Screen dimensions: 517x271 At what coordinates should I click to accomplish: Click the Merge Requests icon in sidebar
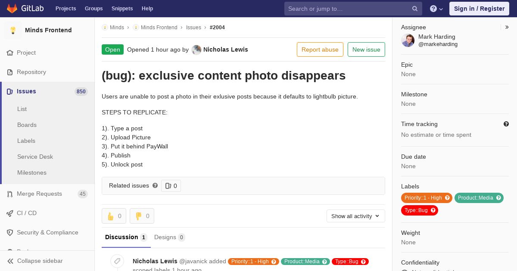pyautogui.click(x=10, y=194)
